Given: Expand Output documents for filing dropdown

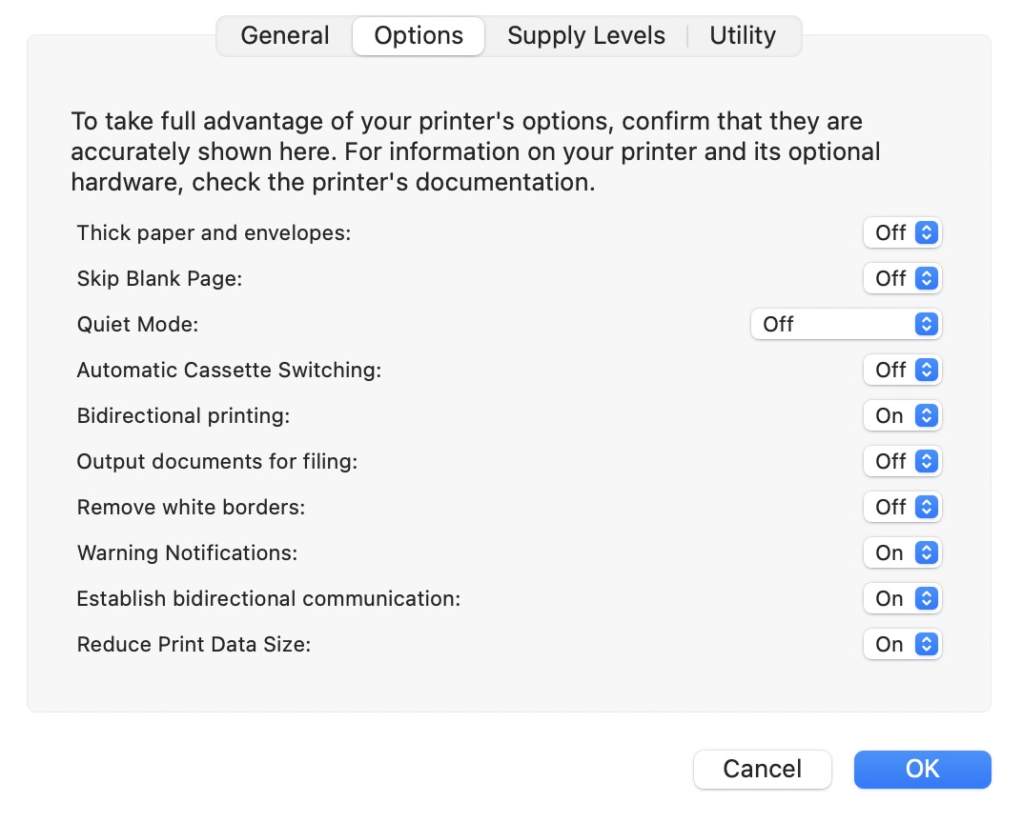Looking at the screenshot, I should pyautogui.click(x=902, y=461).
